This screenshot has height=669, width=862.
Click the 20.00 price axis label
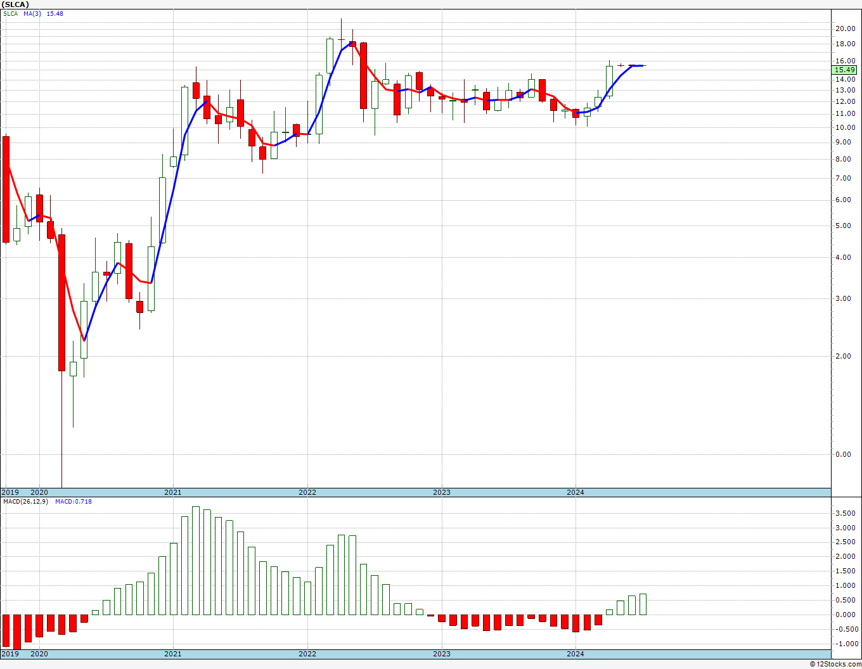(x=845, y=29)
